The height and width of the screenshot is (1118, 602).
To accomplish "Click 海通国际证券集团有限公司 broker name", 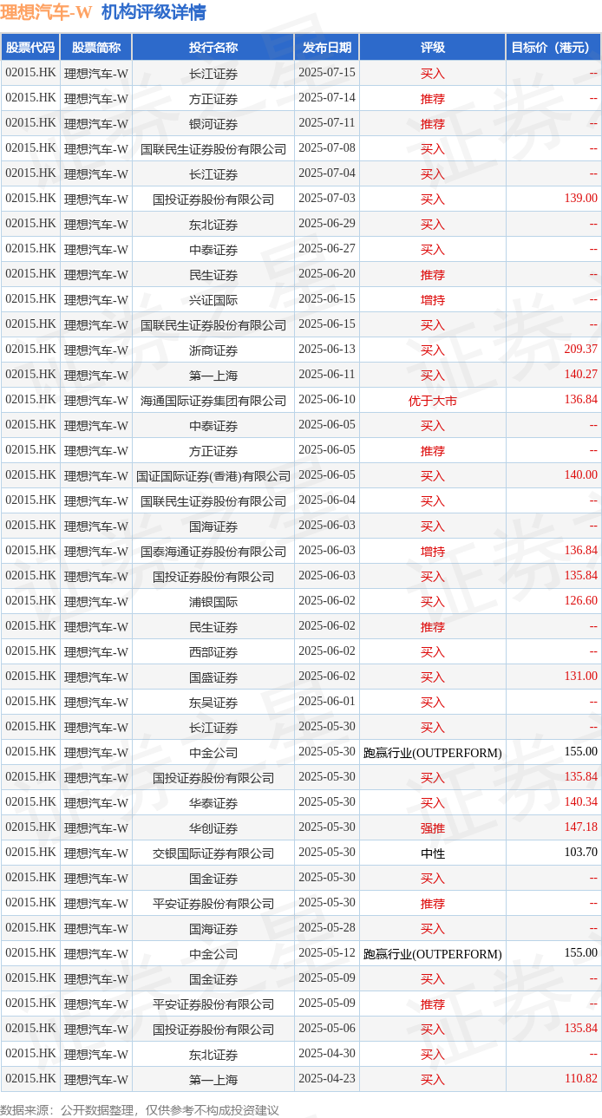I will point(213,401).
